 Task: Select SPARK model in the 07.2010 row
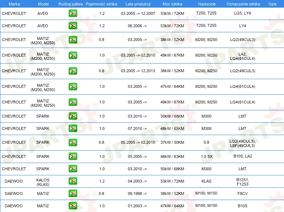(43, 129)
